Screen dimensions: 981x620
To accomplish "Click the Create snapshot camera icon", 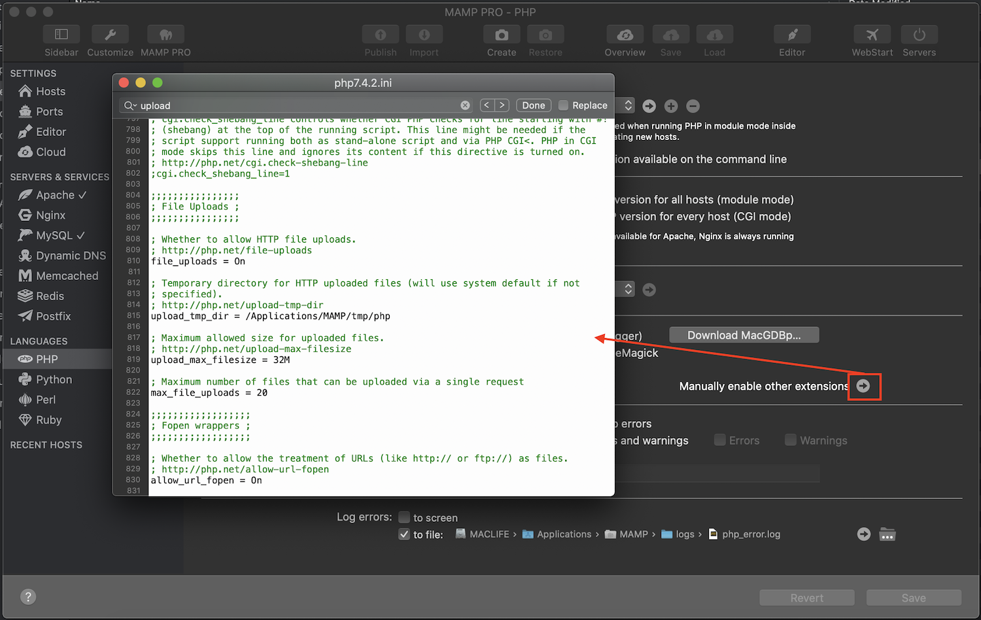I will coord(501,35).
